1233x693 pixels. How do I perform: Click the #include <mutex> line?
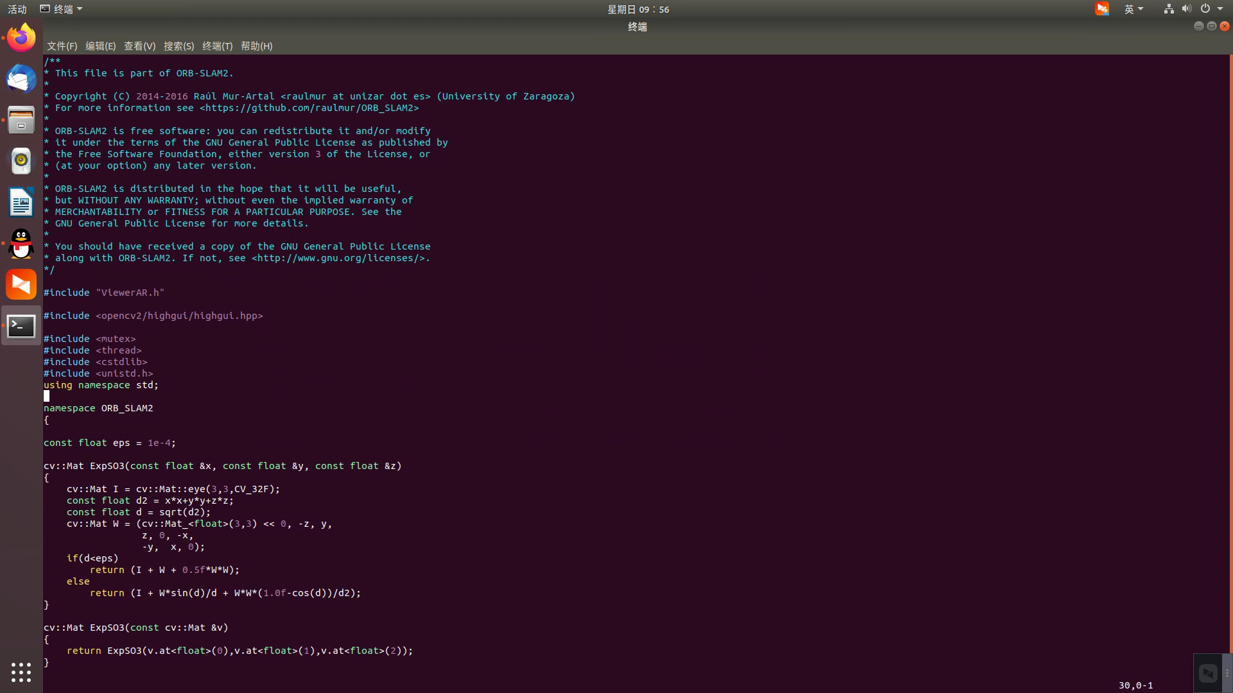point(89,339)
